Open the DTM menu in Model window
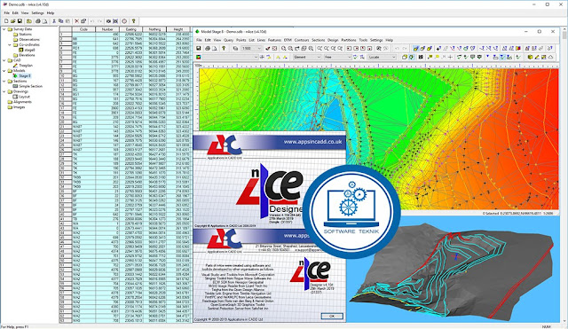568x329 pixels. pyautogui.click(x=288, y=40)
